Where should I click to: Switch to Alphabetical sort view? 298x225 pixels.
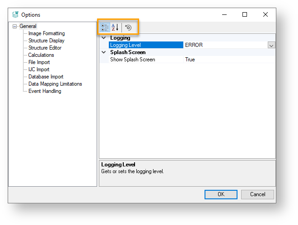pos(115,28)
